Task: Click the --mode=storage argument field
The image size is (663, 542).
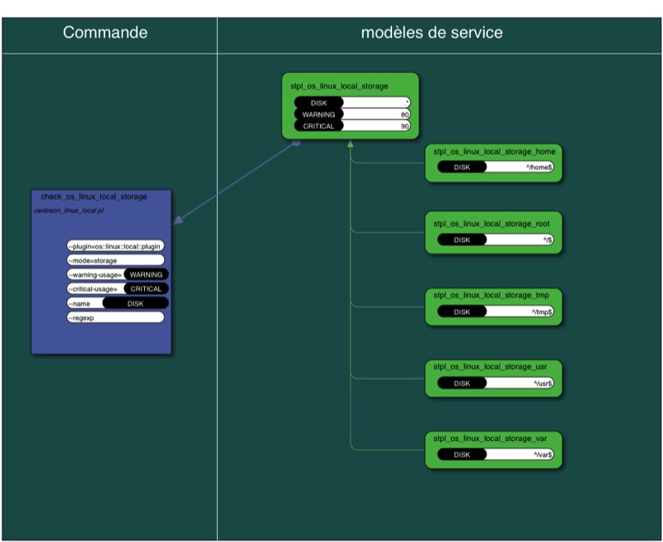Action: click(115, 260)
